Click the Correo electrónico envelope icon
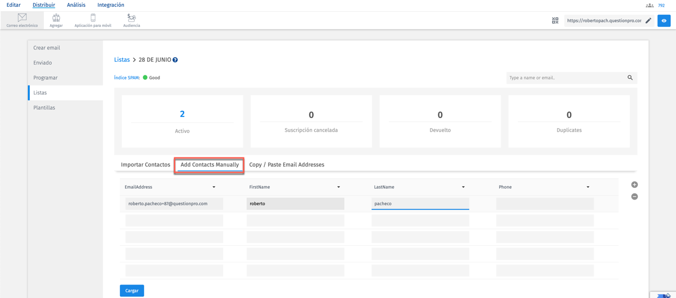Viewport: 676px width, 298px height. pos(22,18)
